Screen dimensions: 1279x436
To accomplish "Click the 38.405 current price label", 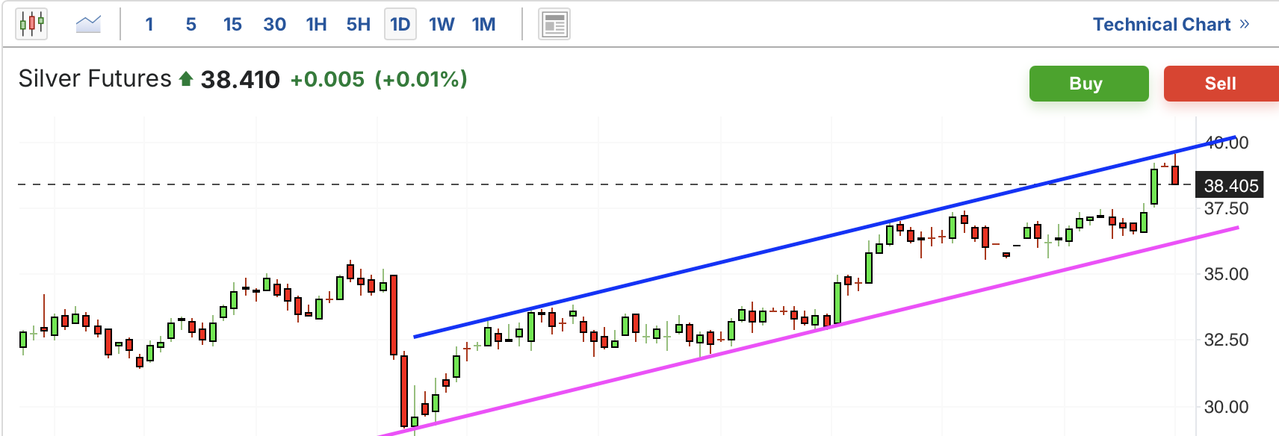I will click(1230, 185).
